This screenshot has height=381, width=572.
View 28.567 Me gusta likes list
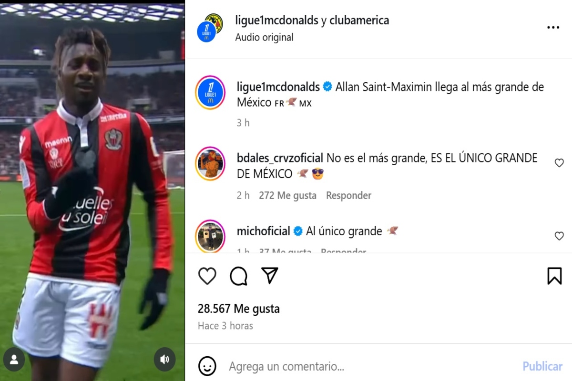[239, 309]
